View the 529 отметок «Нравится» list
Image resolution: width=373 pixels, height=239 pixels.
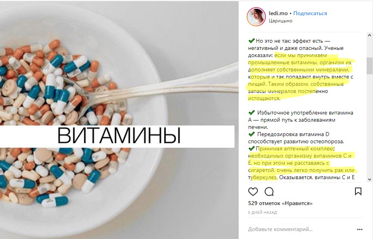pyautogui.click(x=280, y=203)
